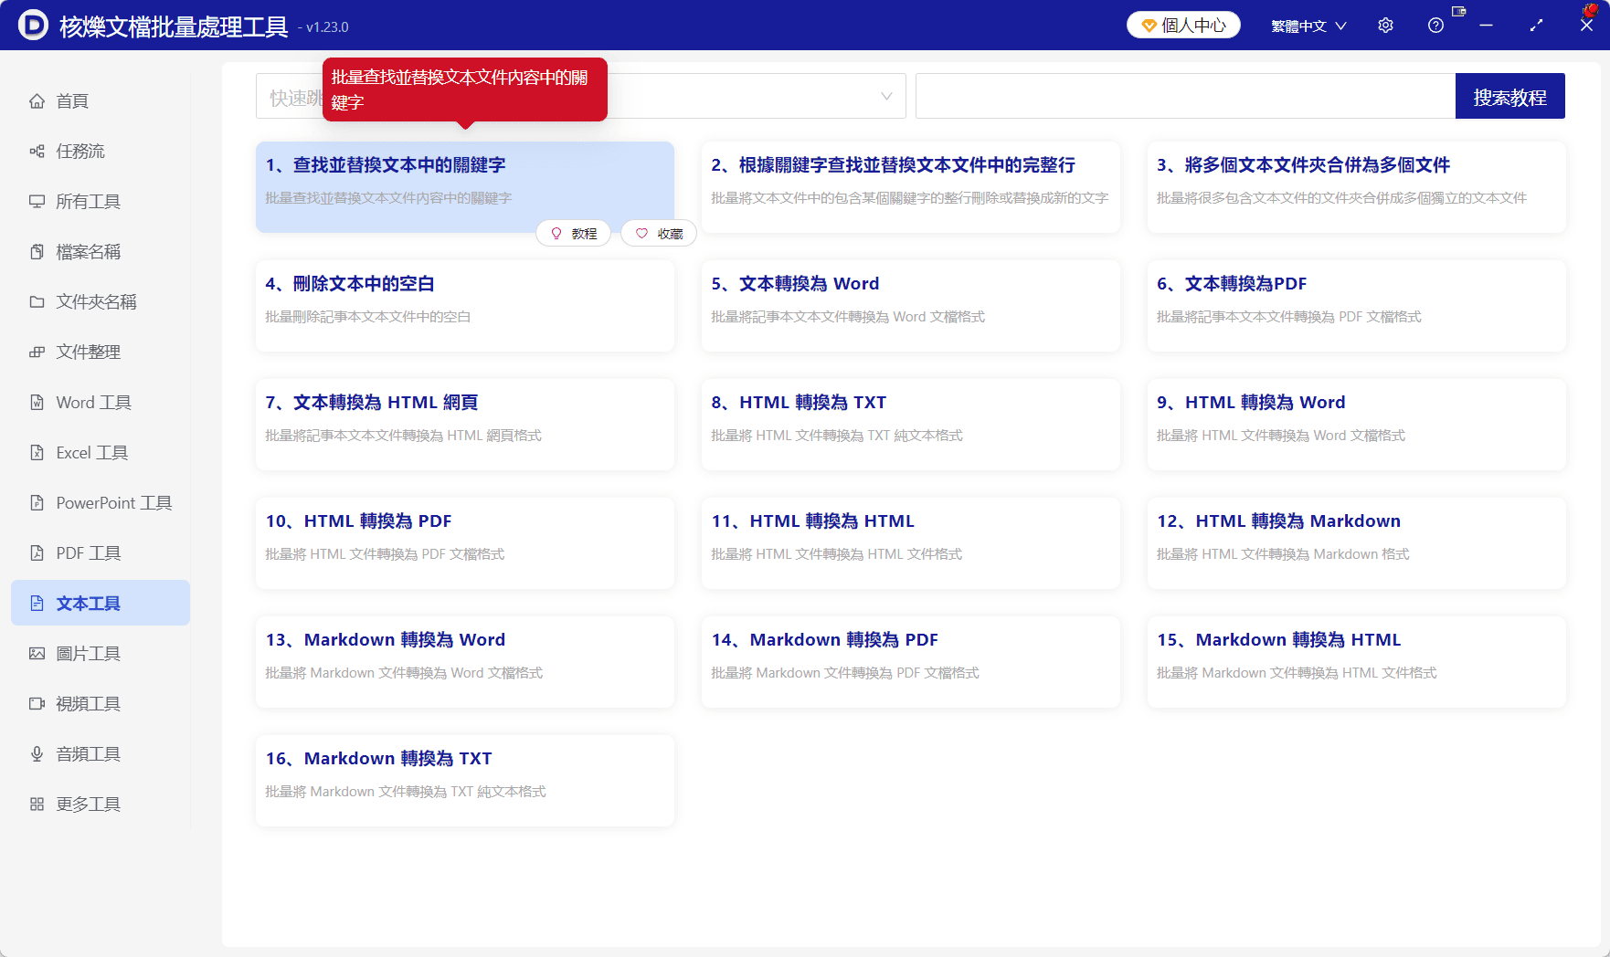Click the Excel 工具 spreadsheet icon
This screenshot has height=957, width=1610.
(x=37, y=453)
